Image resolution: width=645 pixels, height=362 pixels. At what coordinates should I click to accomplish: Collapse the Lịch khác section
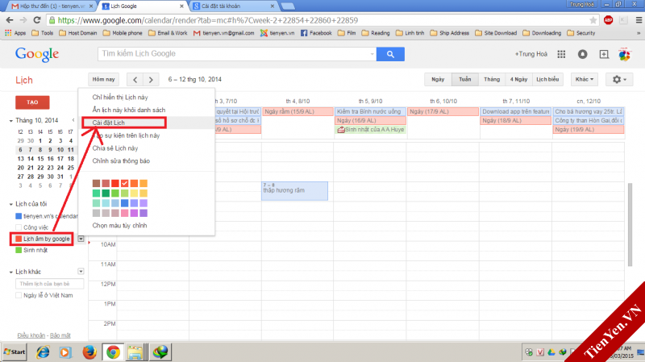click(11, 272)
